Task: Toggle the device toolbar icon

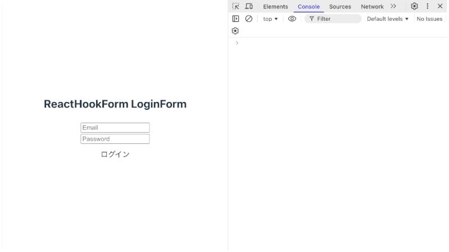Action: 249,6
